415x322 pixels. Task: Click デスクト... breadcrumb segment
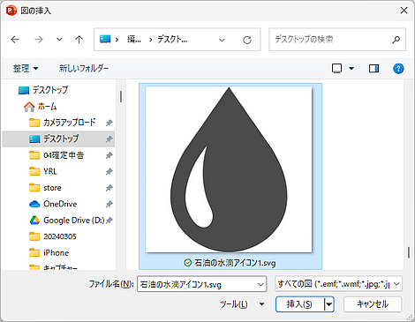tap(172, 39)
